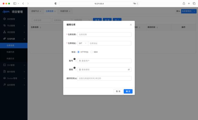Open a new browser tab

pos(189,4)
